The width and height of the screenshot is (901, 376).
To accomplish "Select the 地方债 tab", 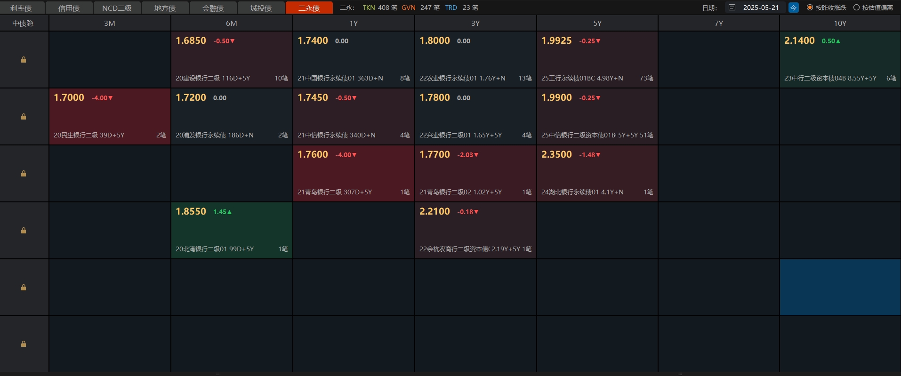I will 165,8.
